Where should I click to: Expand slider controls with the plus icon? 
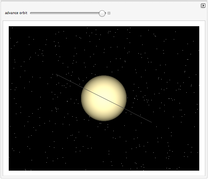click(109, 13)
